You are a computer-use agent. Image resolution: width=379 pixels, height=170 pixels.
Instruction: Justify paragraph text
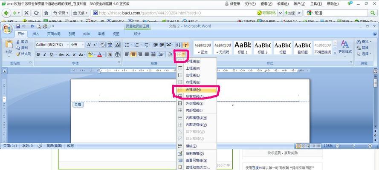tap(147, 54)
